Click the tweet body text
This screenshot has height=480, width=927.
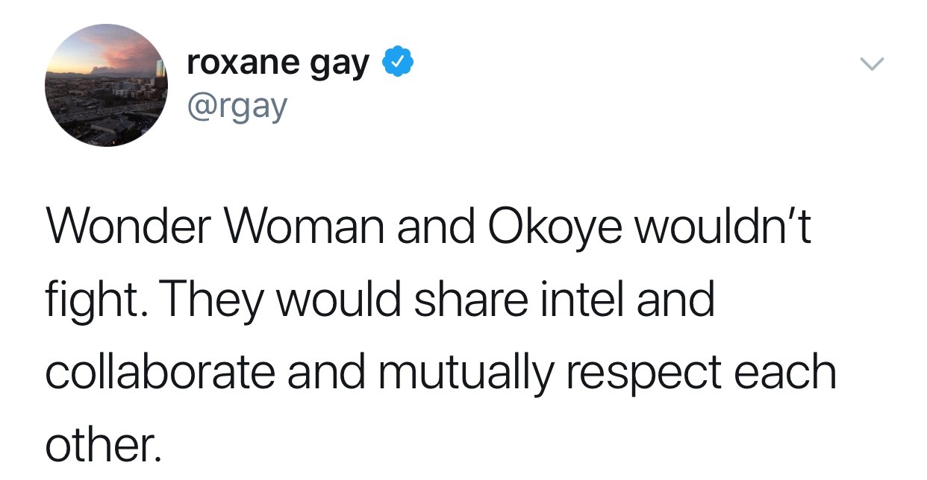click(440, 335)
